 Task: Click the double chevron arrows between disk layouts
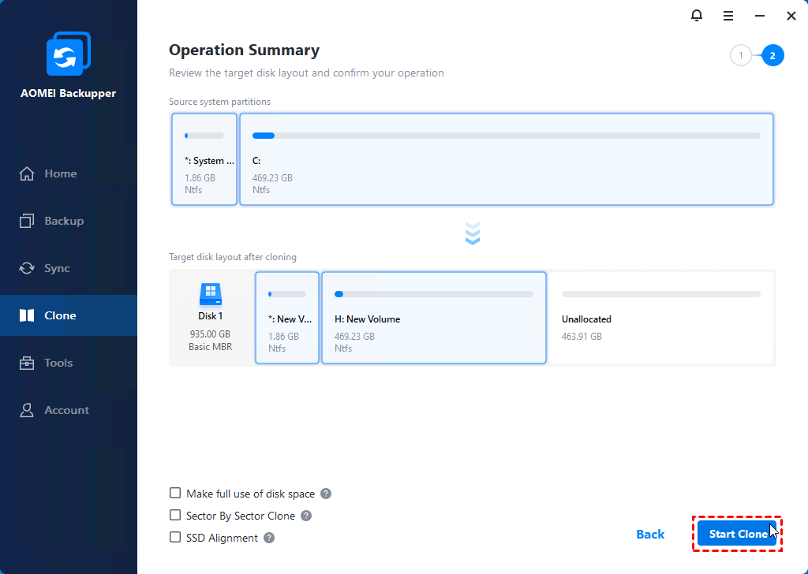(473, 233)
